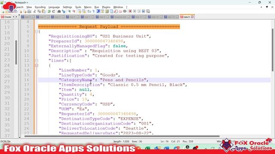
Task: Open the dropdown arrow beside menu bar
Action: pos(267,7)
